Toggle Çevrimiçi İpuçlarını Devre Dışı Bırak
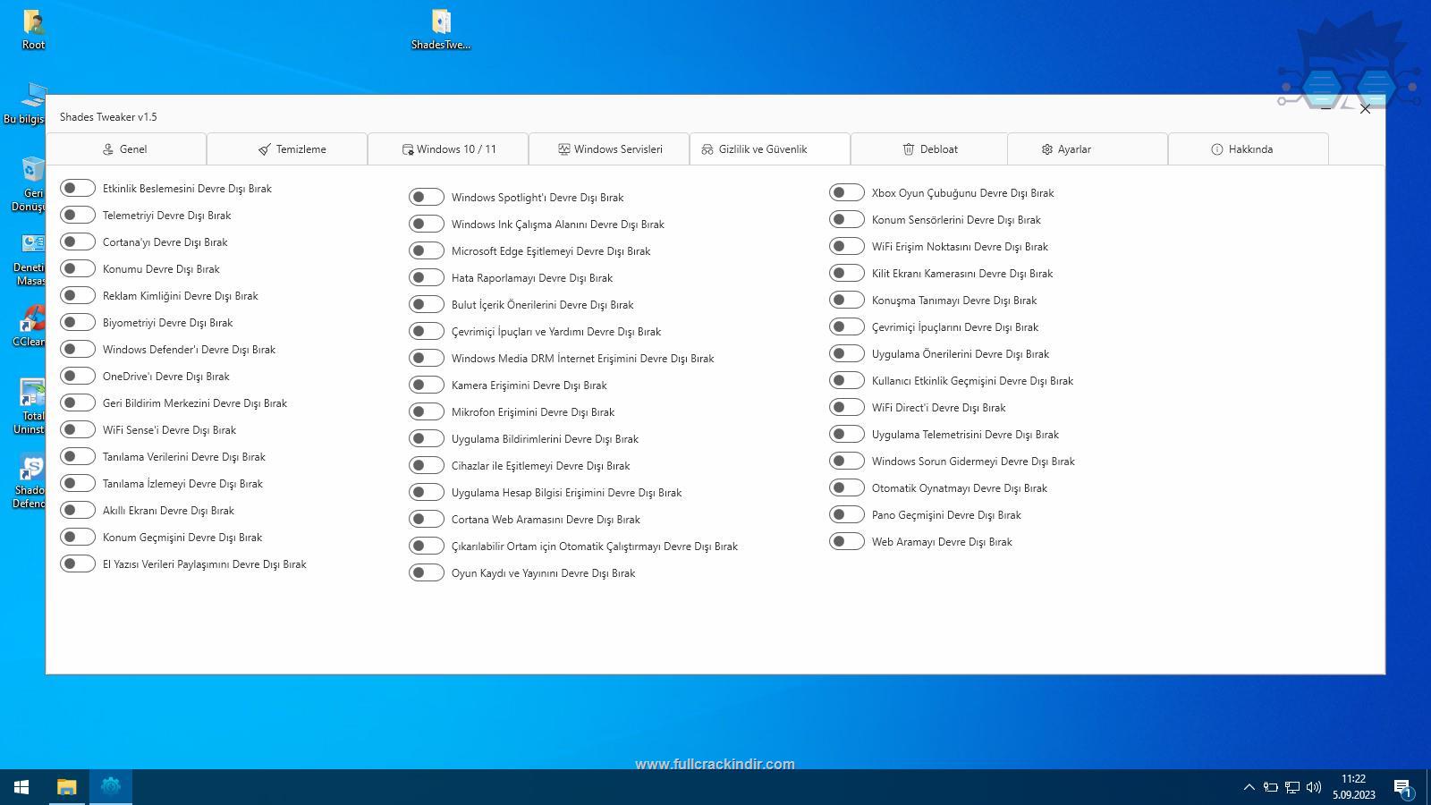Viewport: 1431px width, 805px height. (847, 326)
